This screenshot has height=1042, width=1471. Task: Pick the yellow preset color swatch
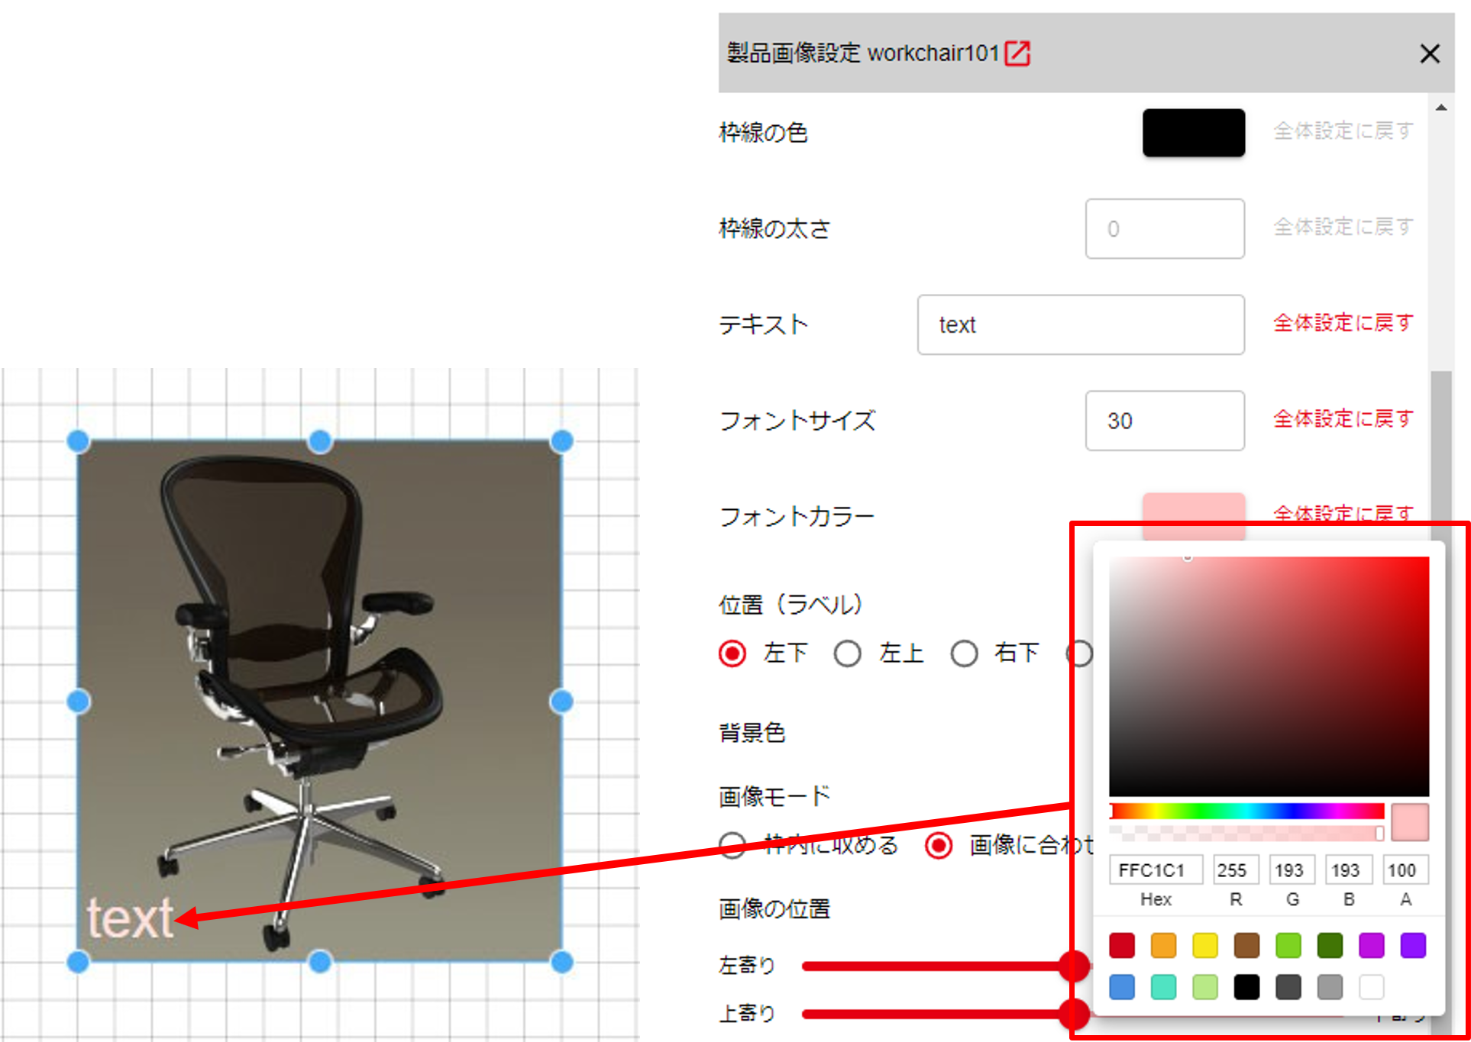point(1205,945)
